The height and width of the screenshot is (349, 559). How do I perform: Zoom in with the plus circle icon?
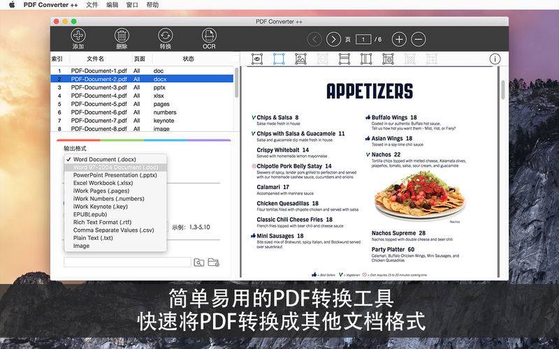(399, 39)
